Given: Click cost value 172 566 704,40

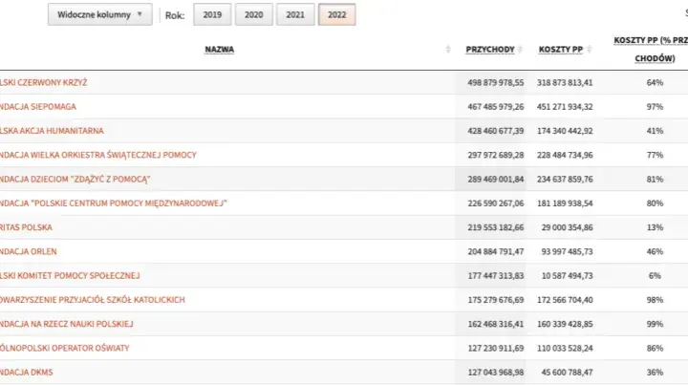Looking at the screenshot, I should [565, 299].
